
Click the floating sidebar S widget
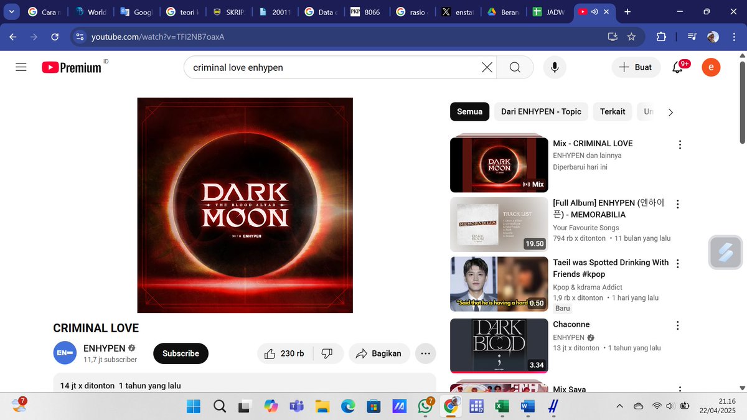[726, 252]
